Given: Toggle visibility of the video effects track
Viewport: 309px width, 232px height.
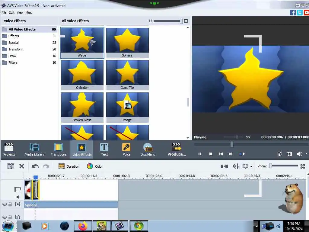Looking at the screenshot, I should (x=5, y=205).
